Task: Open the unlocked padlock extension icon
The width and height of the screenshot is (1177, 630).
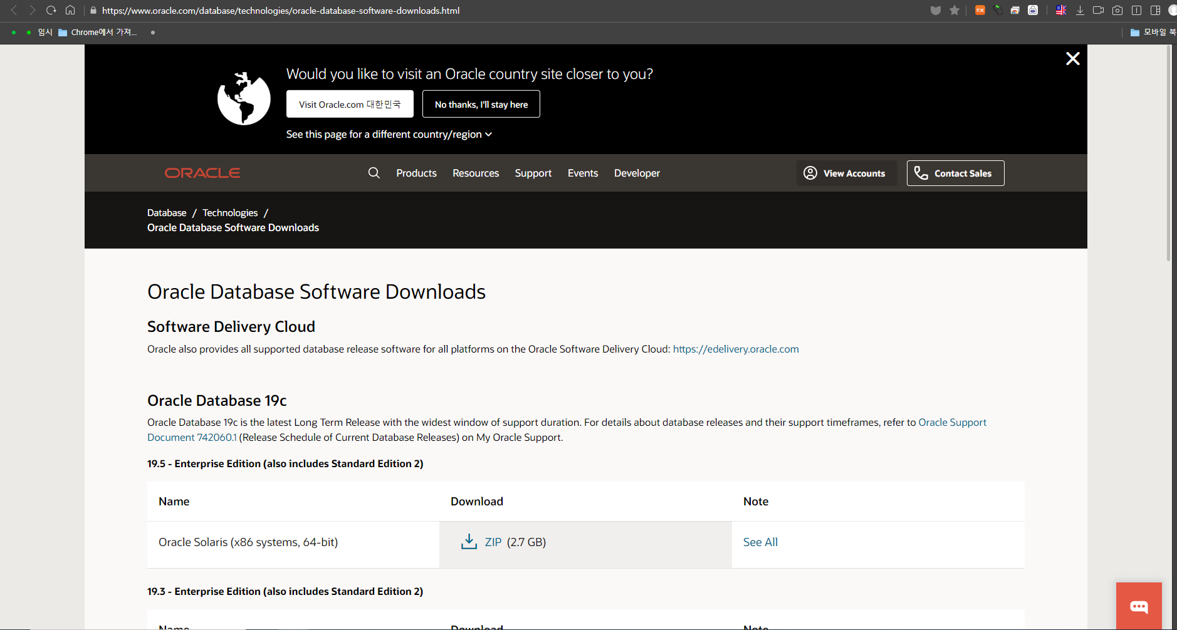Action: click(x=1033, y=10)
